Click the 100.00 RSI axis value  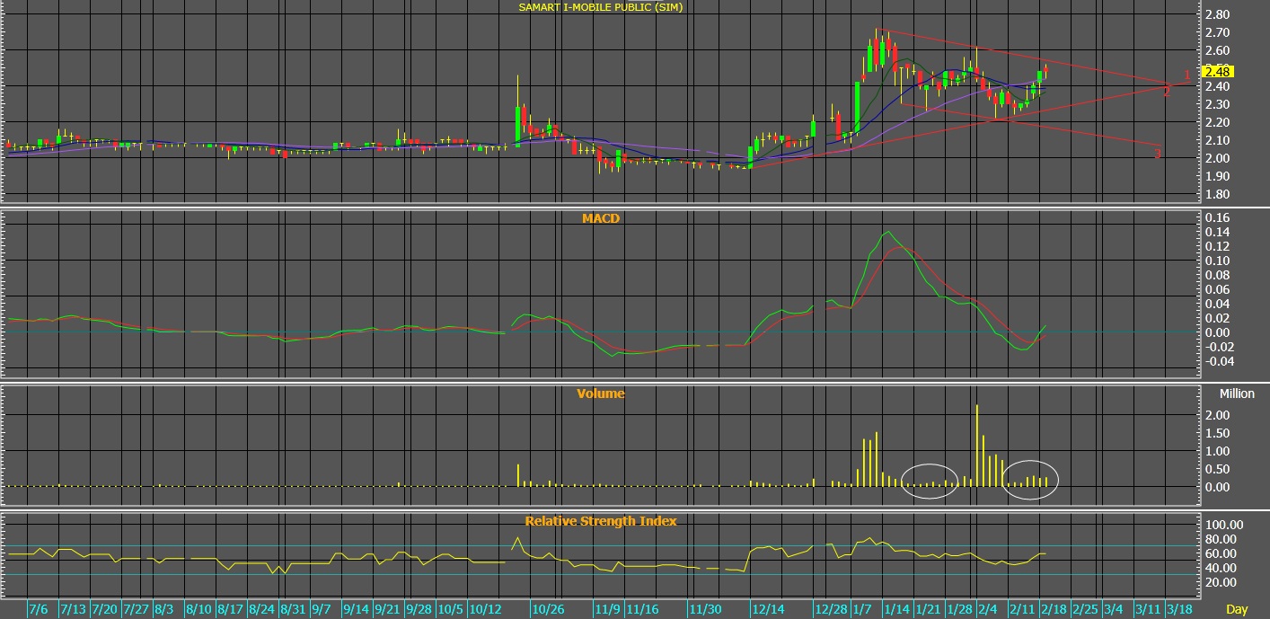1223,525
